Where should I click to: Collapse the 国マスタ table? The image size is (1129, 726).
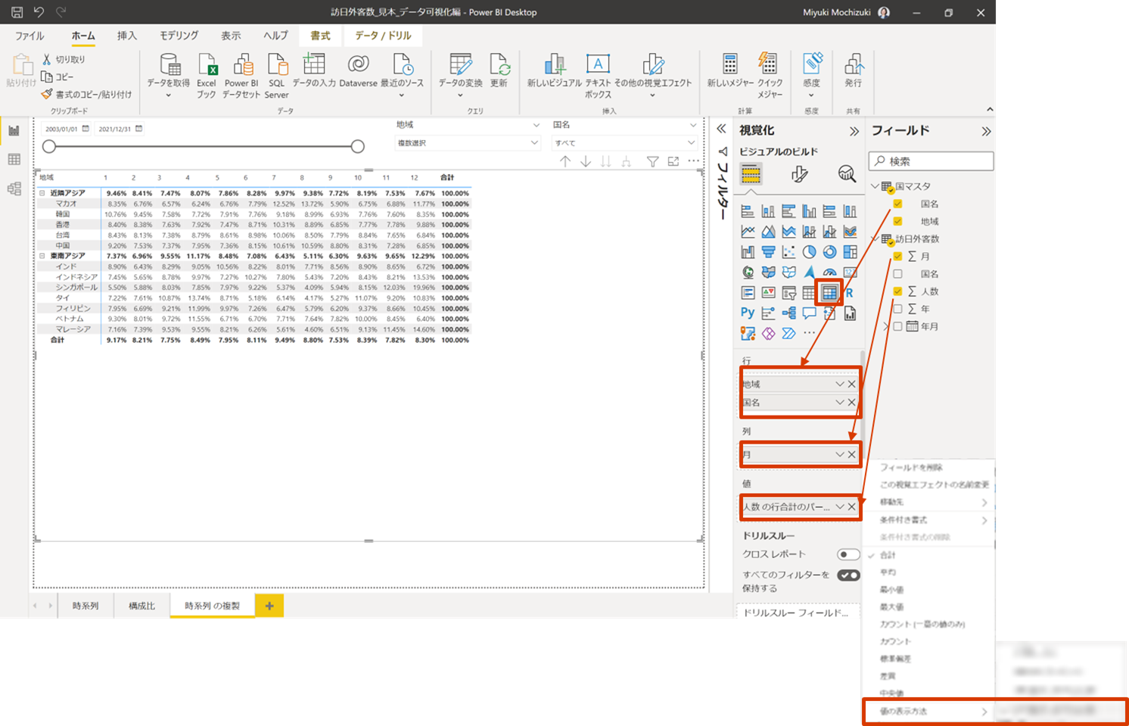[x=875, y=186]
